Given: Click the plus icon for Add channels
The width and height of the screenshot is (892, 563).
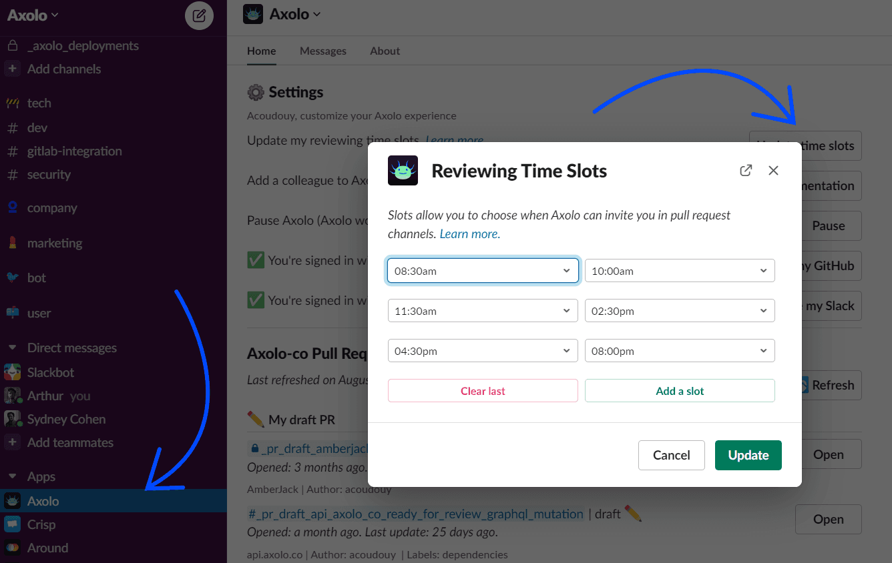Looking at the screenshot, I should click(x=12, y=69).
